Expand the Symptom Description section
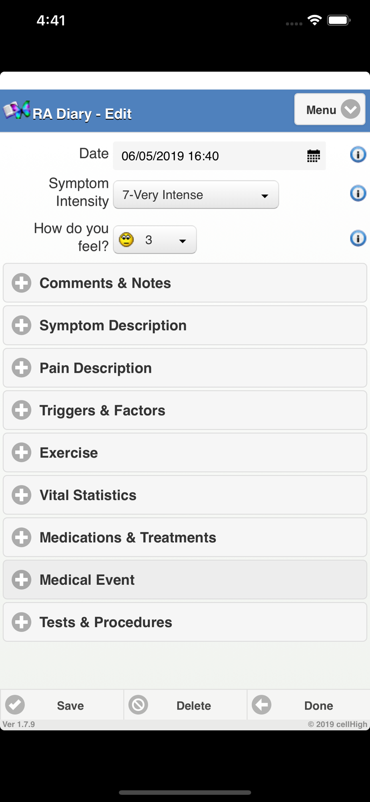 pos(185,325)
